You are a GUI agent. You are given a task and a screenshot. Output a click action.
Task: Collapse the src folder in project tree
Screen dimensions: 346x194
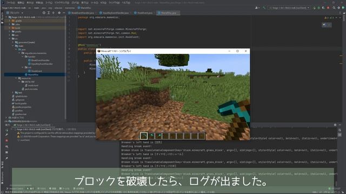point(10,39)
